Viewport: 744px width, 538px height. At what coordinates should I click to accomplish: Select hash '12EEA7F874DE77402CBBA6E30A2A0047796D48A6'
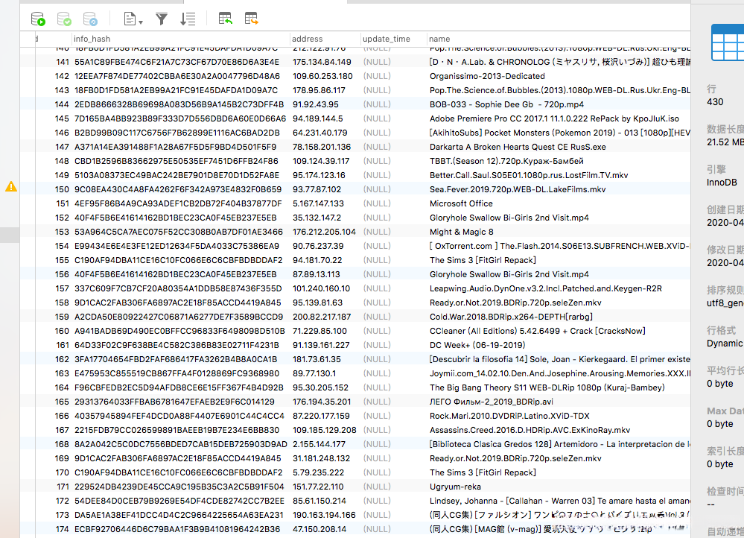point(177,76)
